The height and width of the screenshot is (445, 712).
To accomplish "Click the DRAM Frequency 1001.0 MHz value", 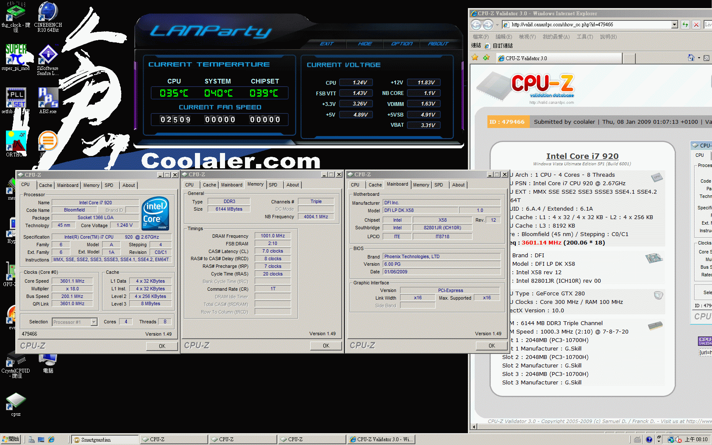I will coord(273,236).
